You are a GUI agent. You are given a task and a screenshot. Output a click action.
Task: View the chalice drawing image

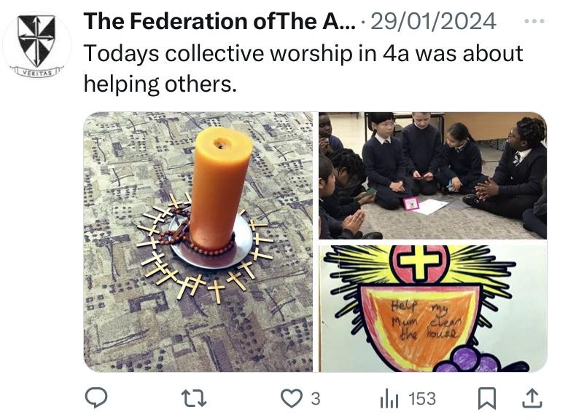click(x=433, y=309)
